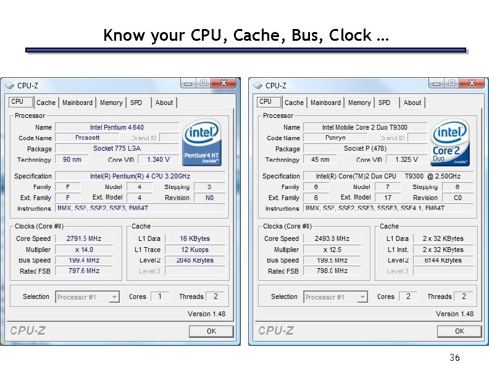Click the 12 Kuops L1 Trace value
Image resolution: width=489 pixels, height=378 pixels.
[x=195, y=250]
